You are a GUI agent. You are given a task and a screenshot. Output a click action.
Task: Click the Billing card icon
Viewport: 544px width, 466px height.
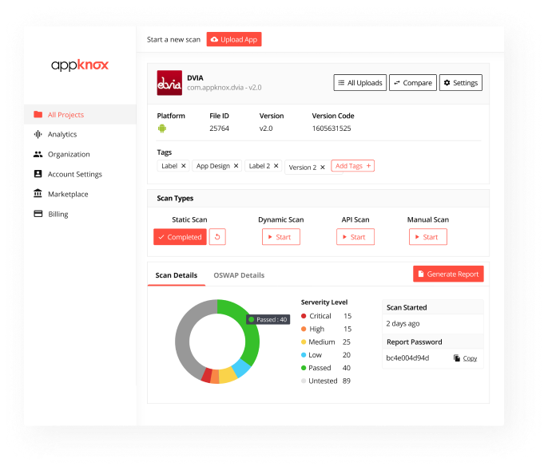pyautogui.click(x=38, y=213)
